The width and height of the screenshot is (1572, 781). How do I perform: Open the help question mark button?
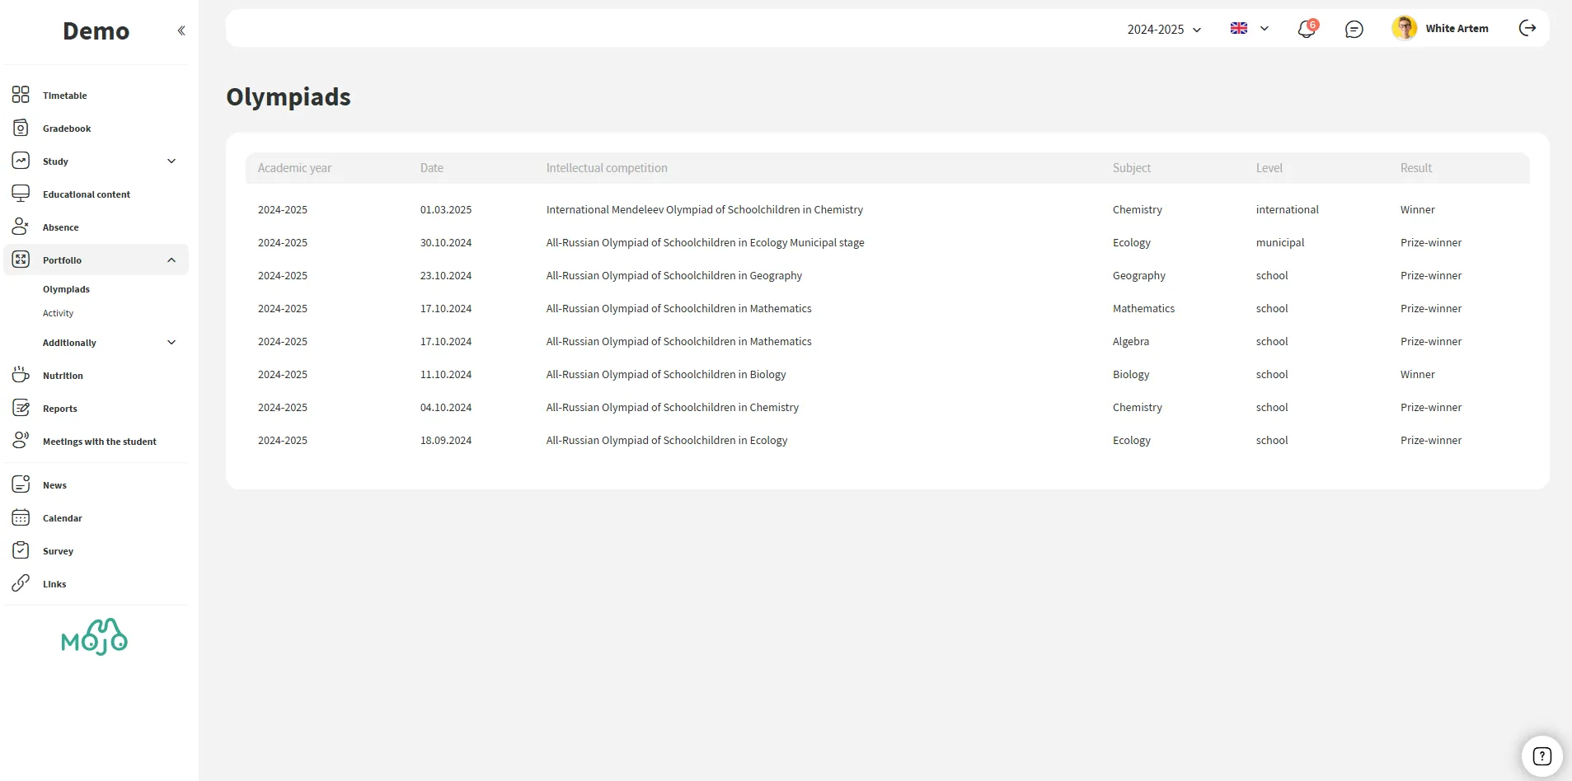tap(1541, 755)
